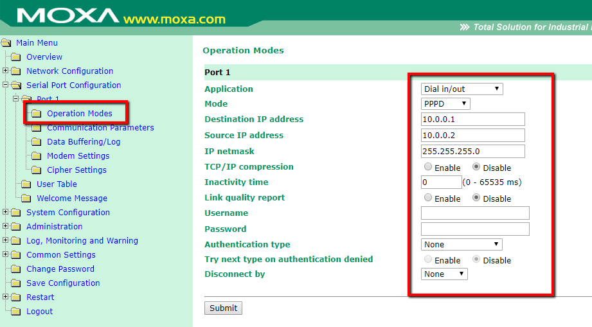Click the folder icon next to Data Buffering/Log
The width and height of the screenshot is (592, 327).
(x=36, y=142)
